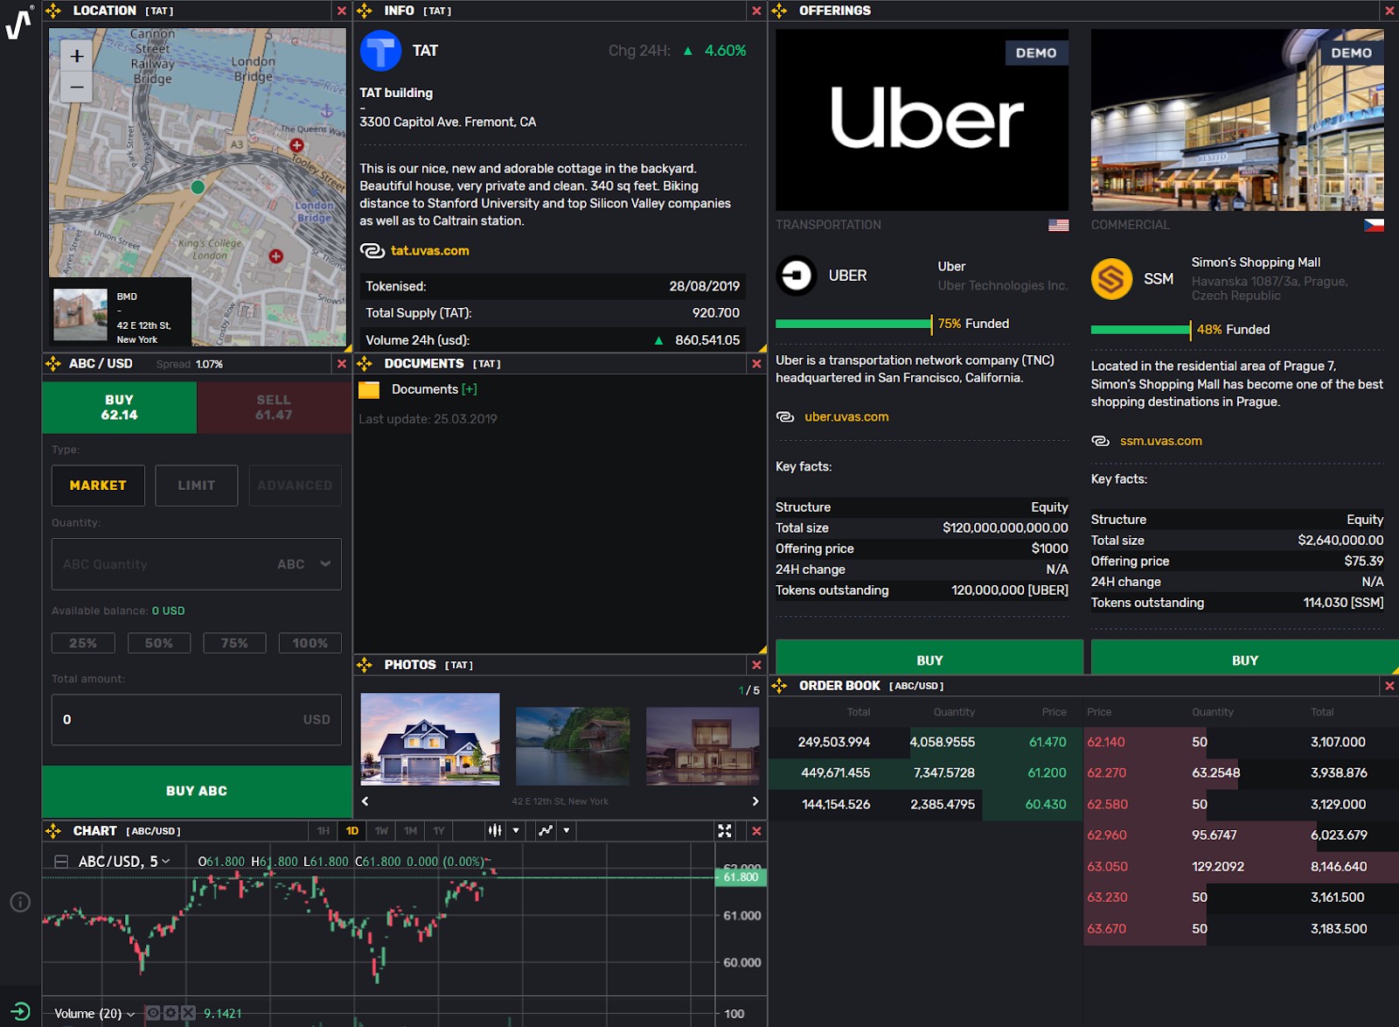Switch chart to 1M timeframe
The height and width of the screenshot is (1027, 1399).
tap(410, 831)
